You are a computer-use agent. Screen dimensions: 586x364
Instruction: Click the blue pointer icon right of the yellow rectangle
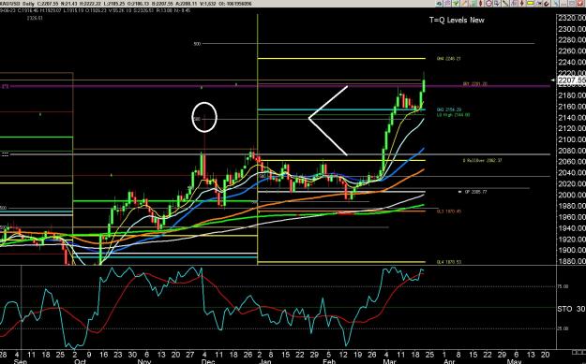click(x=538, y=4)
